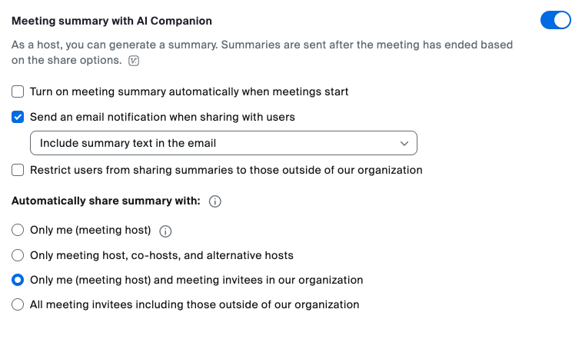This screenshot has height=339, width=582.
Task: Click the small badge icon after 'share options'
Action: pos(135,60)
